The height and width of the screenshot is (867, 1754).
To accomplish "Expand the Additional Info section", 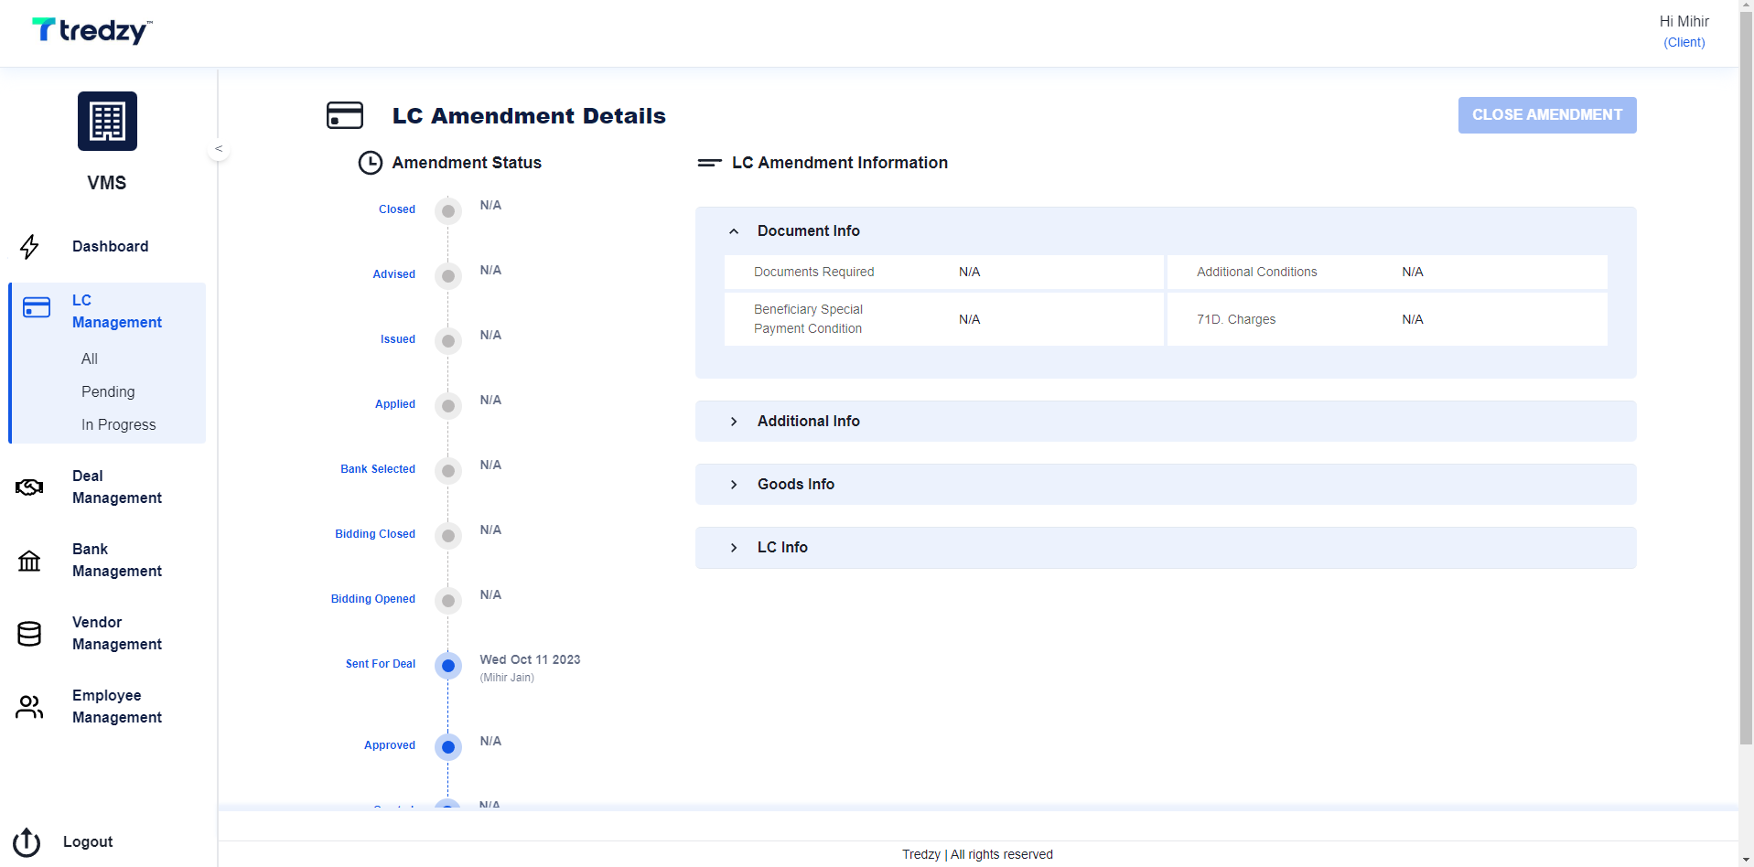I will (x=734, y=422).
